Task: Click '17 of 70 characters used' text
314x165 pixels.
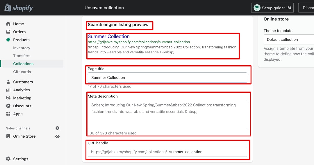Action: tap(110, 86)
